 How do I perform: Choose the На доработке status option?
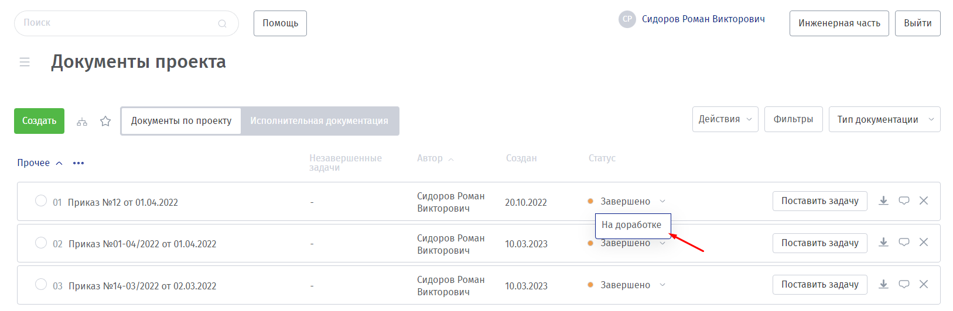pos(631,225)
